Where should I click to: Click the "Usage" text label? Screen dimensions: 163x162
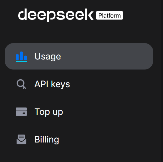48,57
